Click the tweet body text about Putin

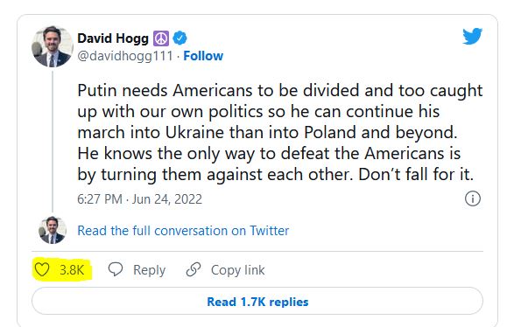click(280, 132)
